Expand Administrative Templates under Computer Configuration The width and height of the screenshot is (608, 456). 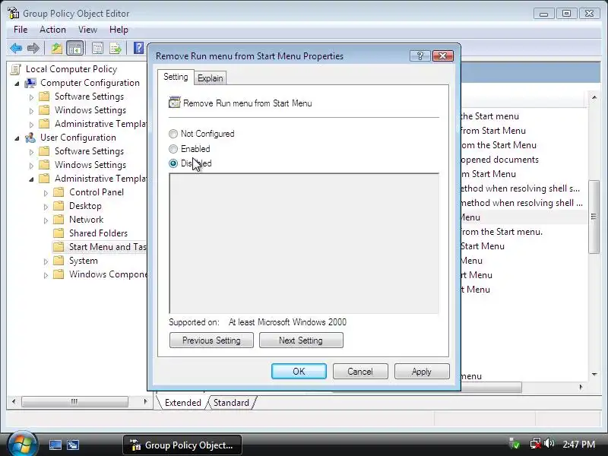pos(31,125)
